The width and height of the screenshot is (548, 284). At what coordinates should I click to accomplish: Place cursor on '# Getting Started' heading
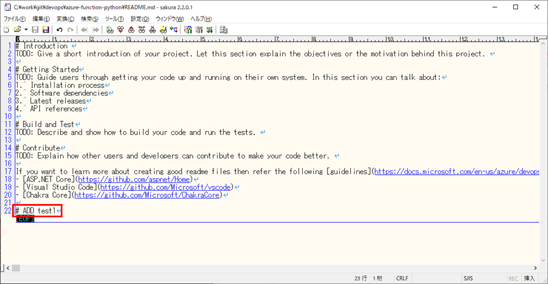[47, 69]
